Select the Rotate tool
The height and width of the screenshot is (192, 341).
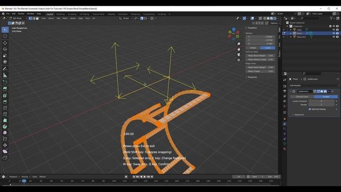(x=5, y=49)
